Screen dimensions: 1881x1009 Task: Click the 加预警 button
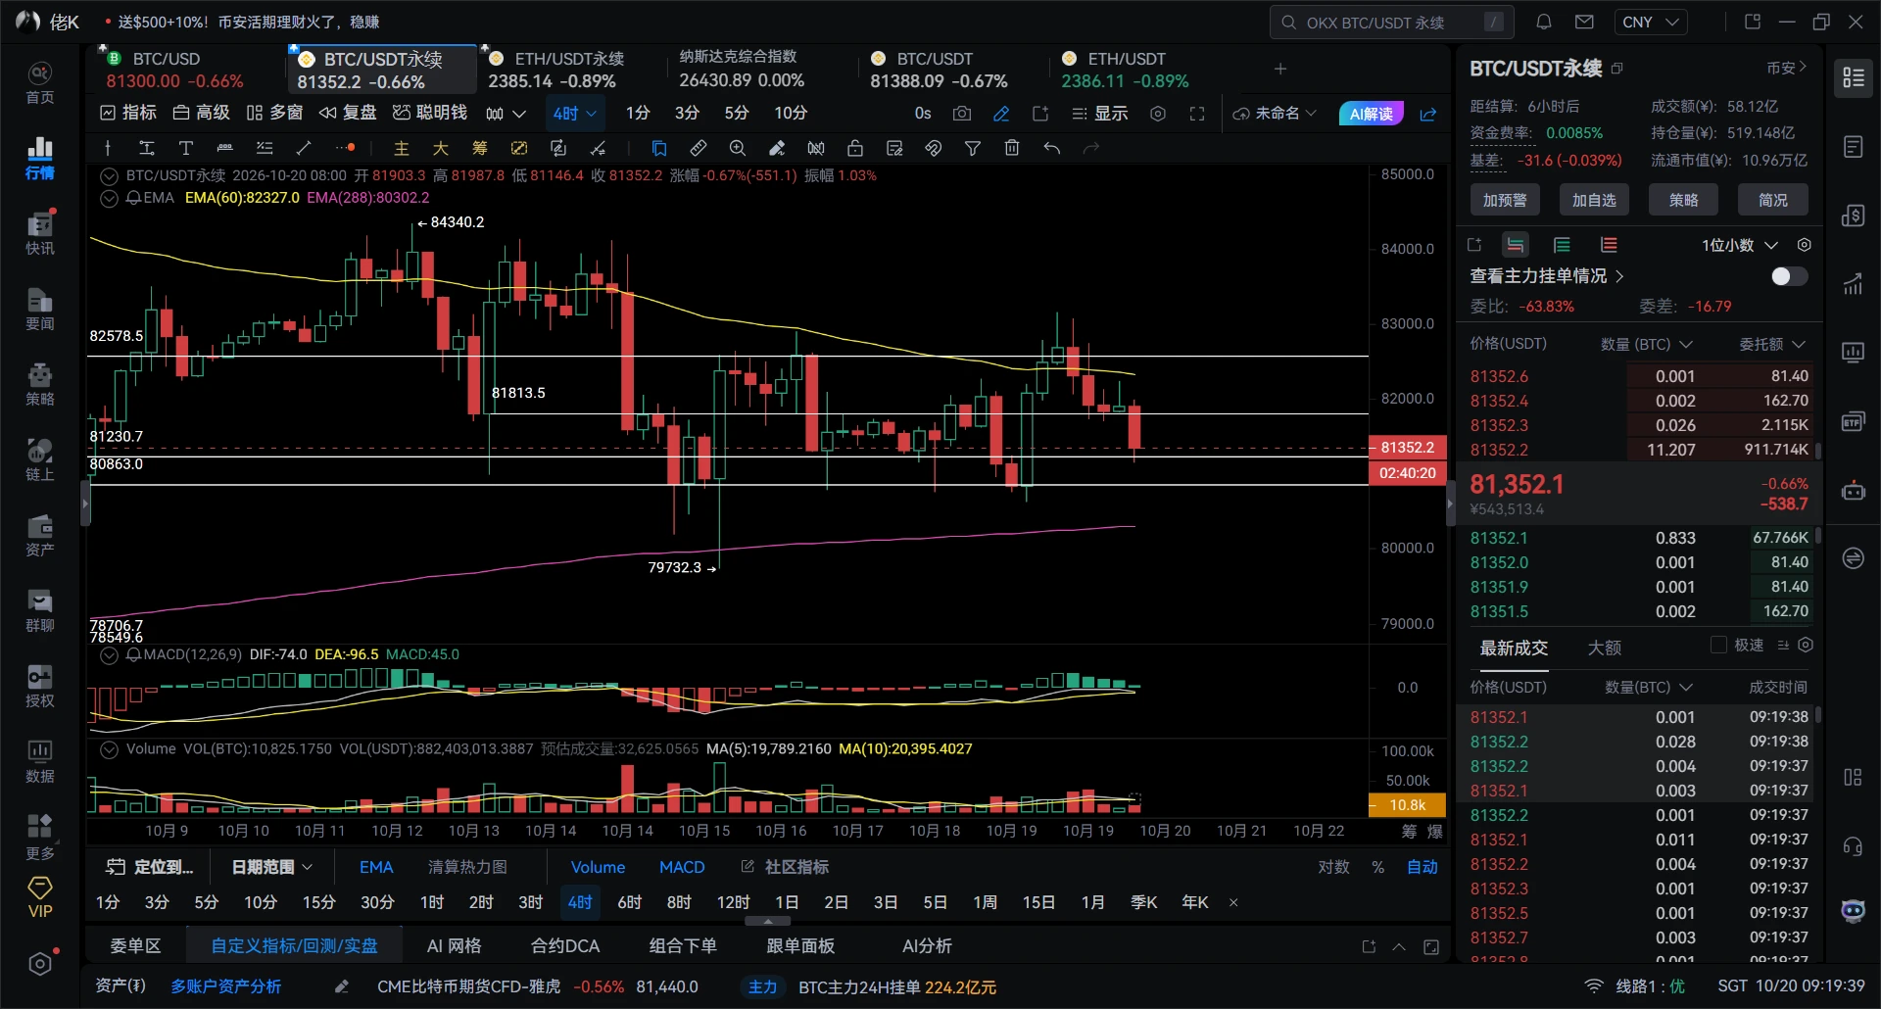click(1505, 200)
